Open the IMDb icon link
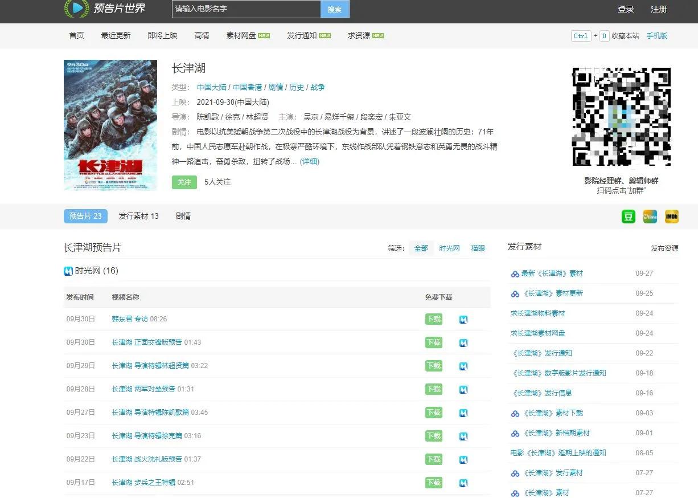 tap(671, 217)
